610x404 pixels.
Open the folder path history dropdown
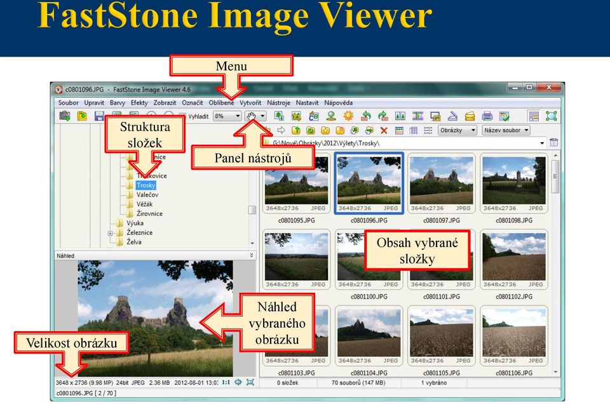pyautogui.click(x=542, y=143)
